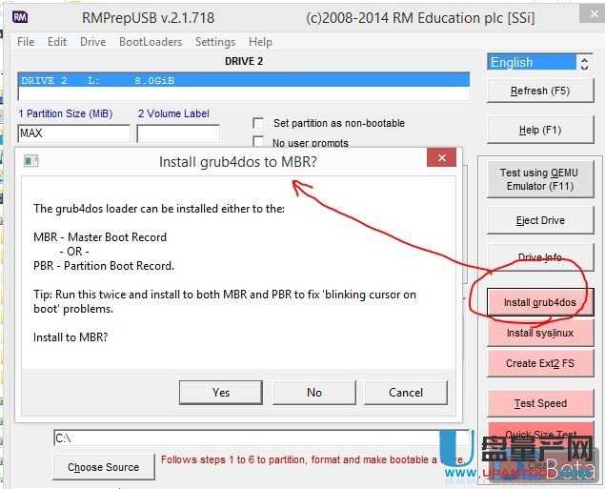Open the BootLoaders menu

point(151,42)
